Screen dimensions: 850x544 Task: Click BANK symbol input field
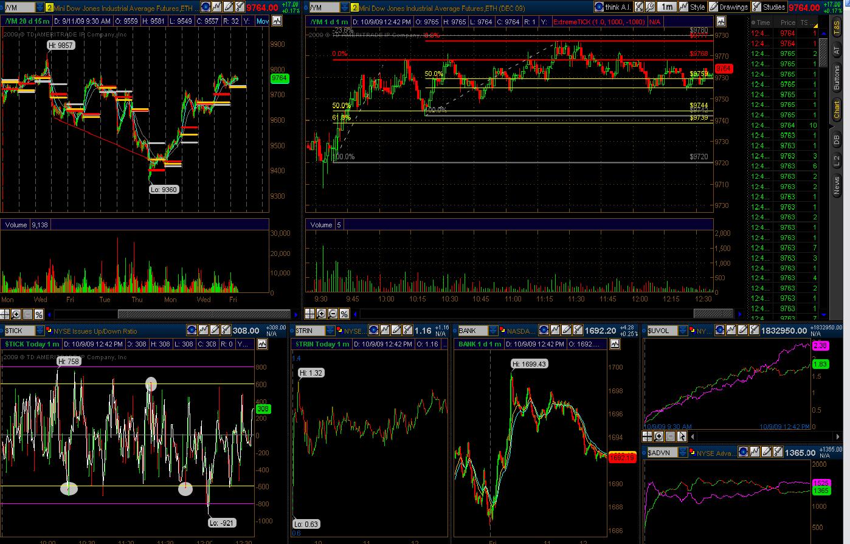coord(473,330)
